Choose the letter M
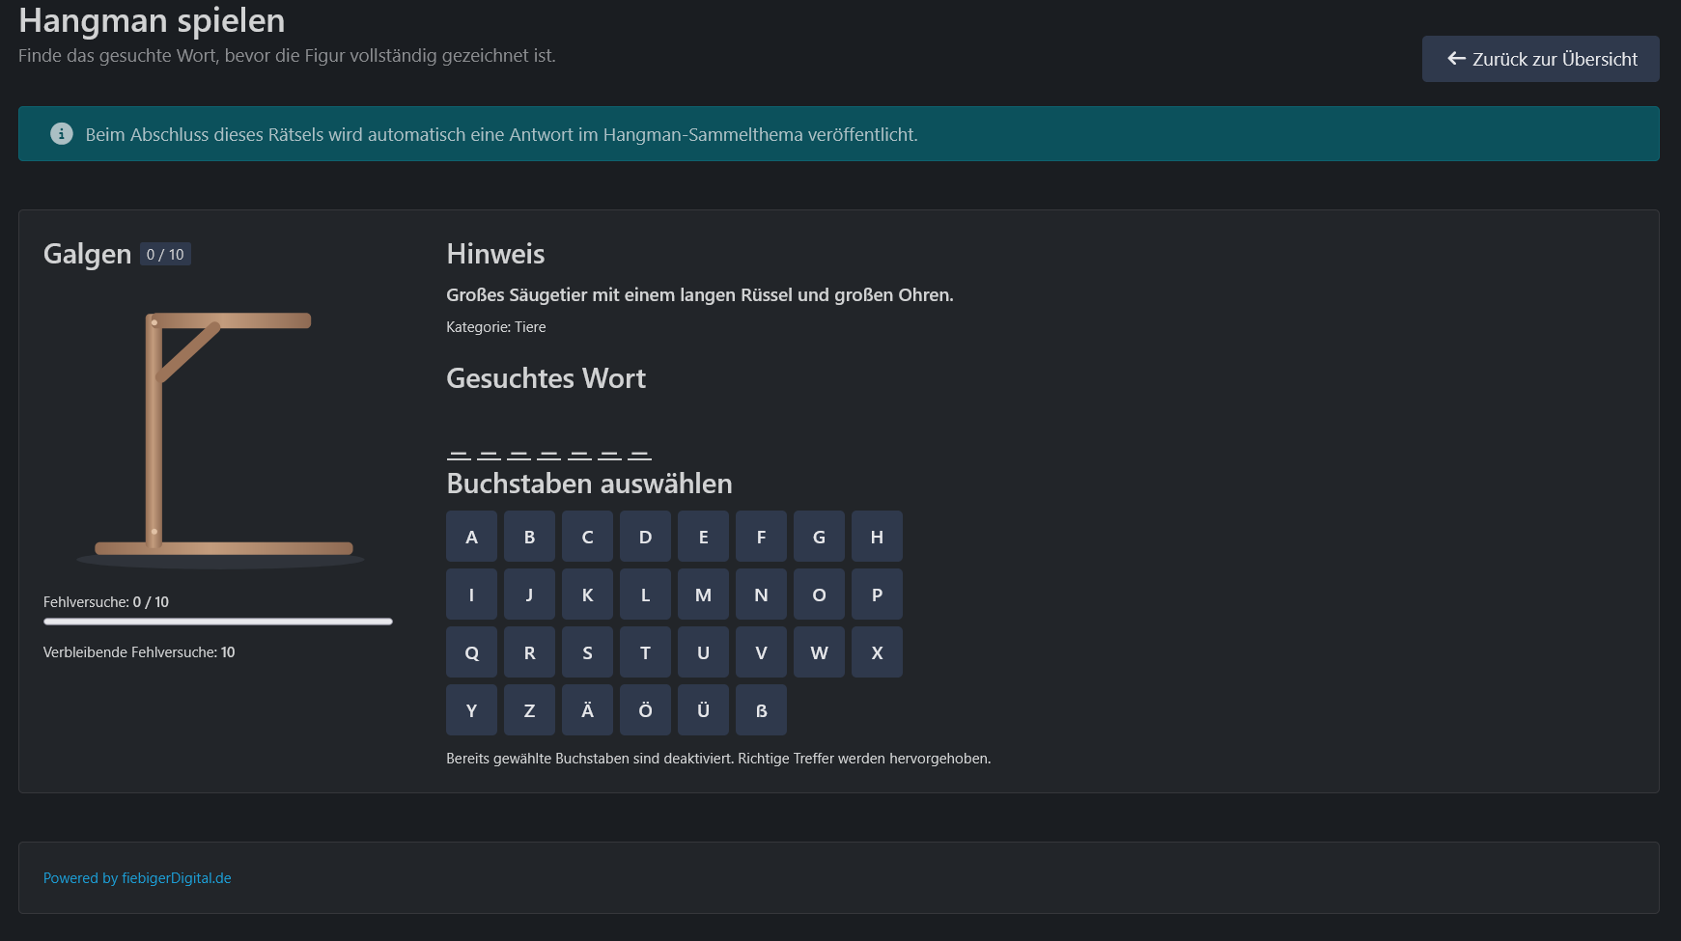 tap(703, 595)
